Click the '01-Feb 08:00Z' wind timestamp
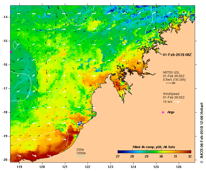The width and height of the screenshot is (206, 171). 174,97
